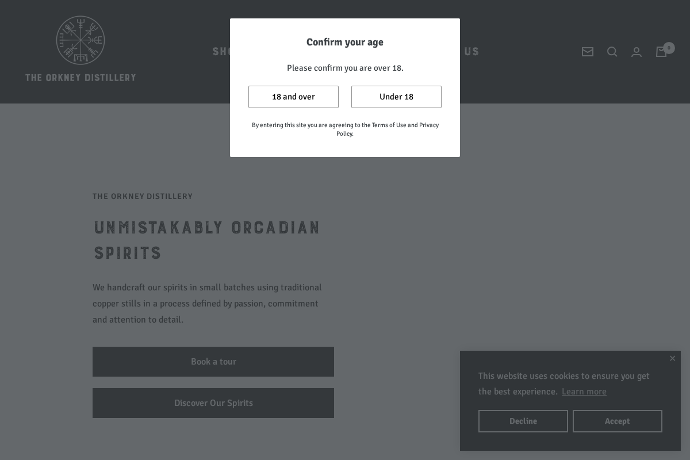The width and height of the screenshot is (690, 460).
Task: Open the shopping cart bag icon
Action: tap(661, 52)
